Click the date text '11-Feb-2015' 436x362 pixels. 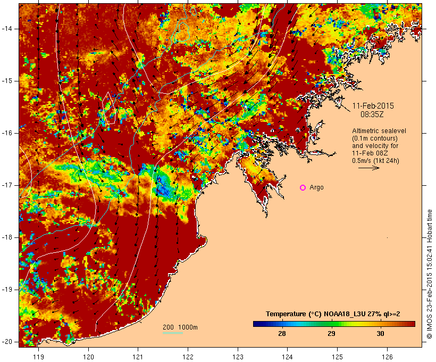pos(373,106)
